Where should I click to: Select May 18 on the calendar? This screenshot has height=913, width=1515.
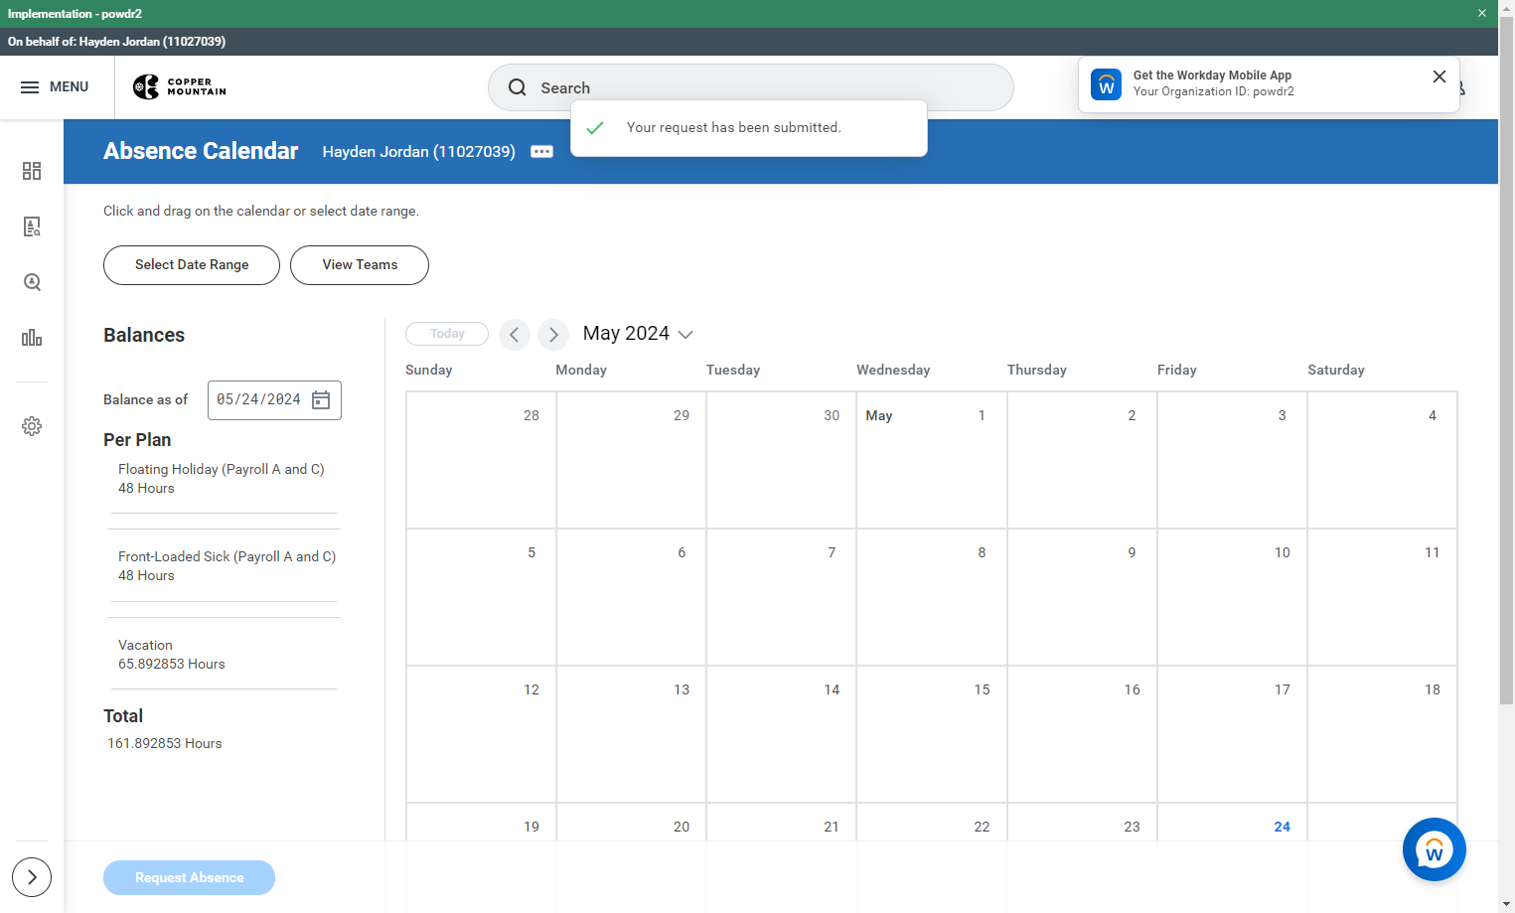tap(1382, 734)
